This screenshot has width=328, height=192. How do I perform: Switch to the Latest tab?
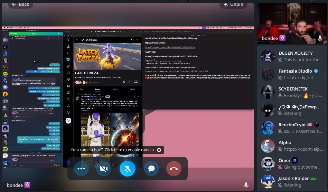(x=98, y=89)
